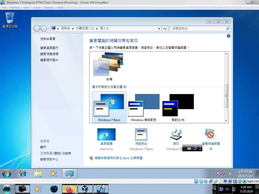Click VirtualBox host key arrow icon
This screenshot has width=259, height=194.
click(245, 181)
